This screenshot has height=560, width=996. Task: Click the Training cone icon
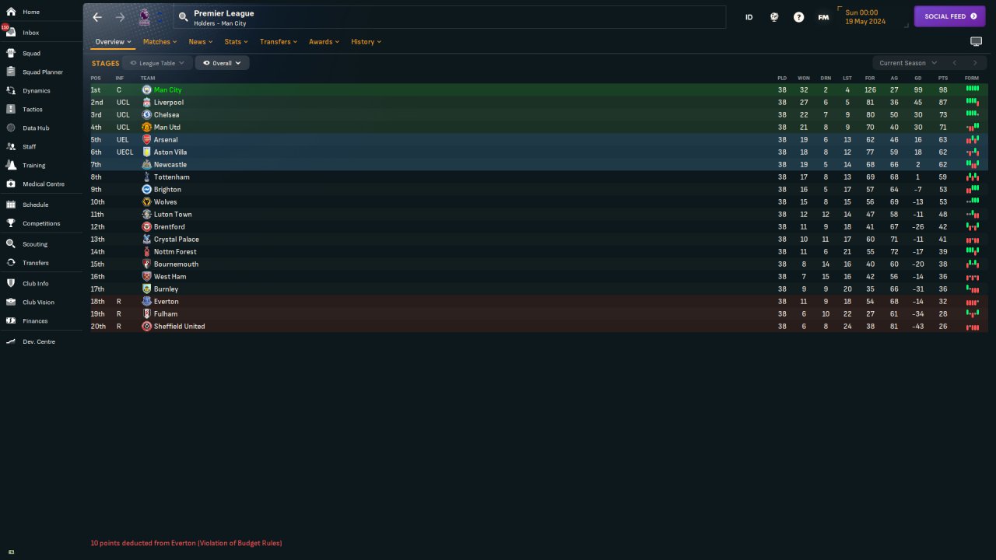pos(11,166)
